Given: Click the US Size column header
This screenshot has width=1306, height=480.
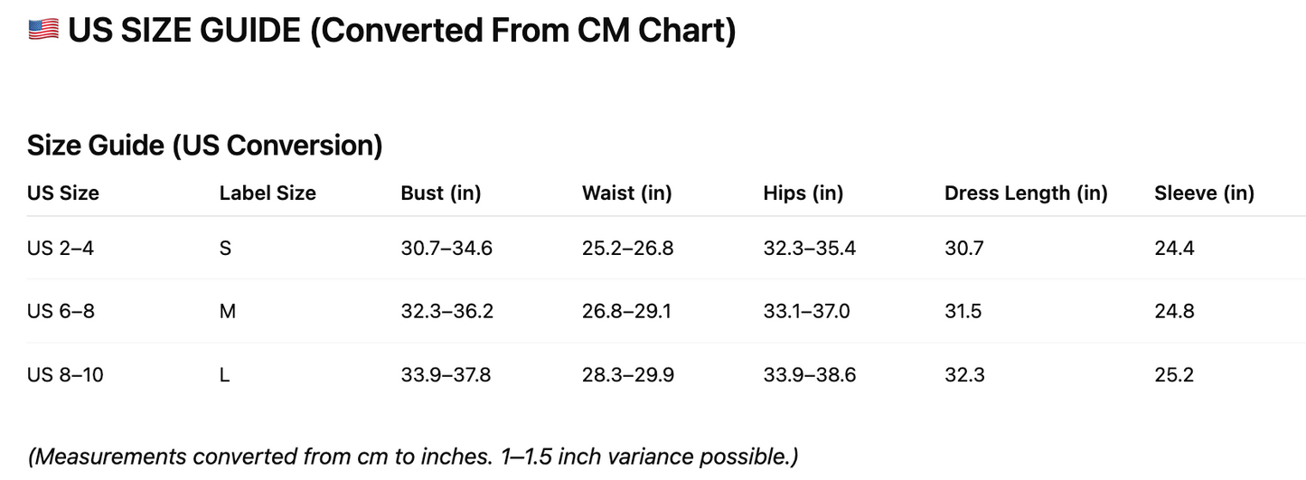Looking at the screenshot, I should 63,193.
